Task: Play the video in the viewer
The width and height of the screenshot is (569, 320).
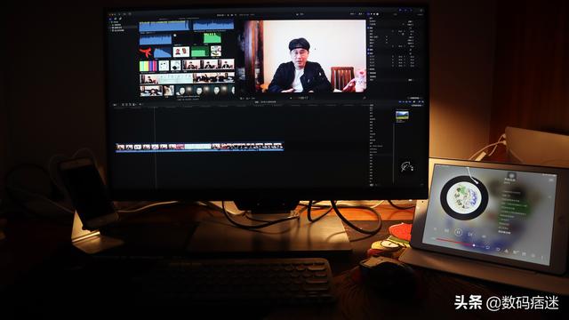Action: coord(291,98)
